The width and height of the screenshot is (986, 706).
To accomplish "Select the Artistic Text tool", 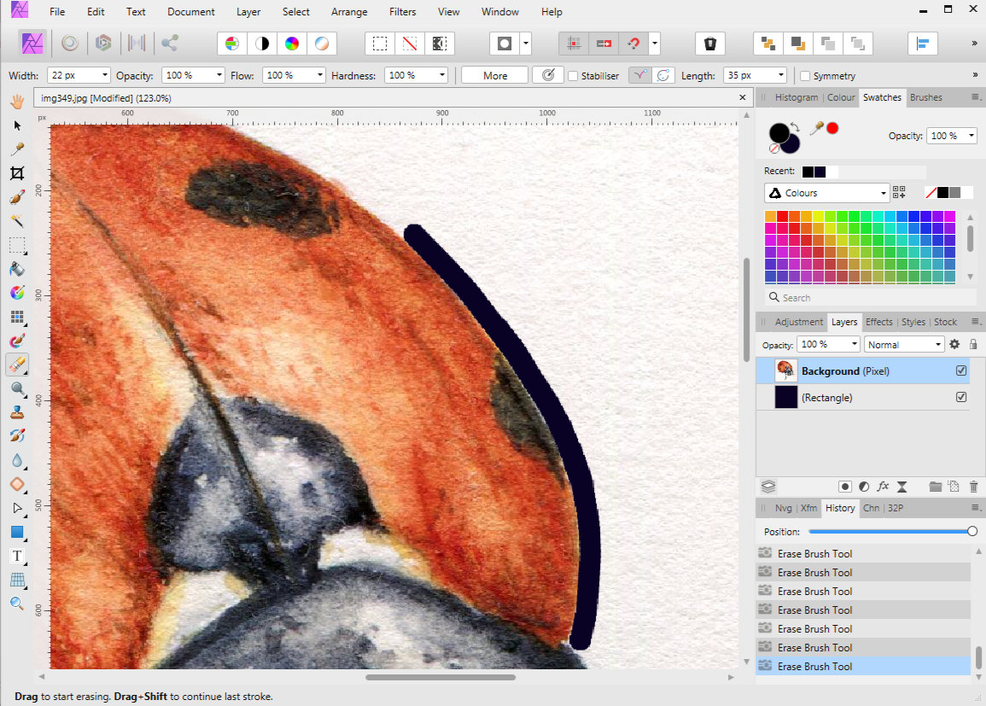I will pos(17,556).
